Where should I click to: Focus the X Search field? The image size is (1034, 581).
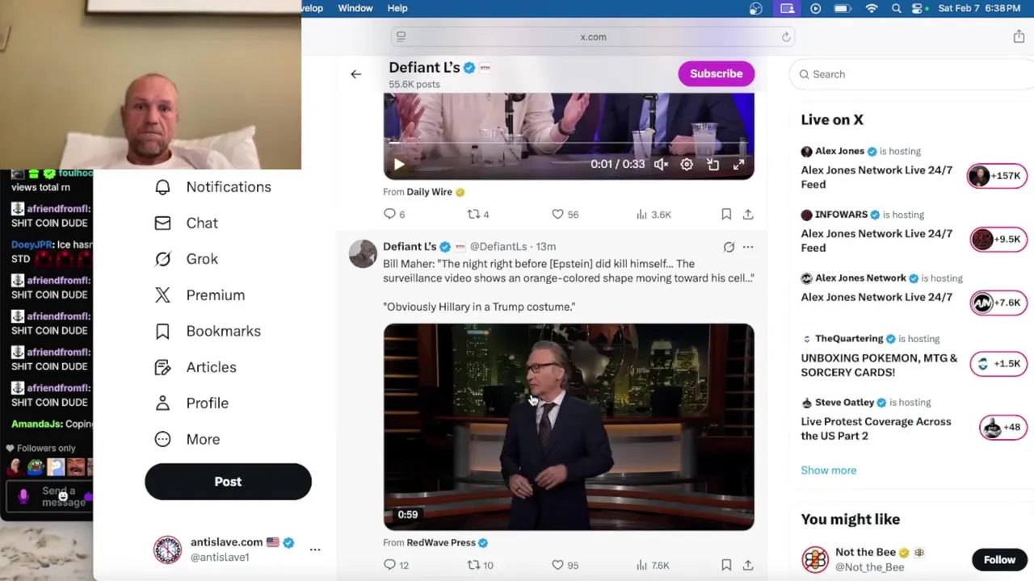913,74
